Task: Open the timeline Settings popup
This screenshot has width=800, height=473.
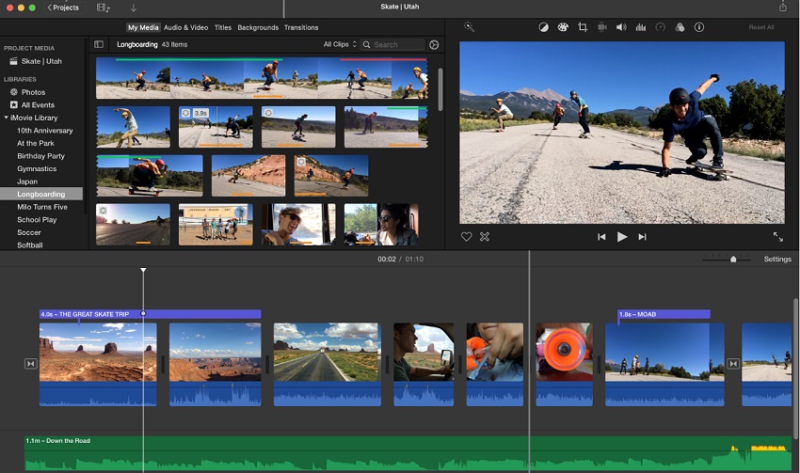Action: [x=777, y=259]
